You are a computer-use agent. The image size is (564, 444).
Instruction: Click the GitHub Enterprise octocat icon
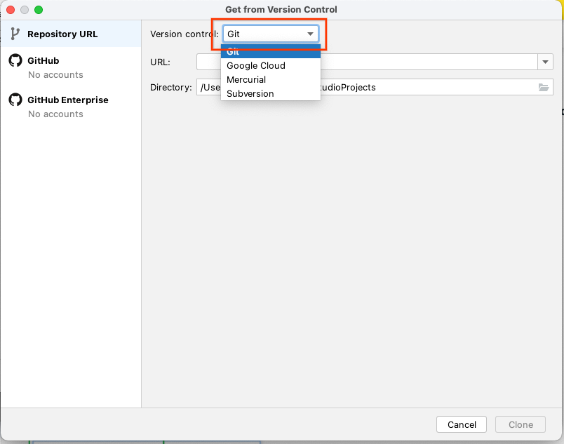tap(15, 100)
